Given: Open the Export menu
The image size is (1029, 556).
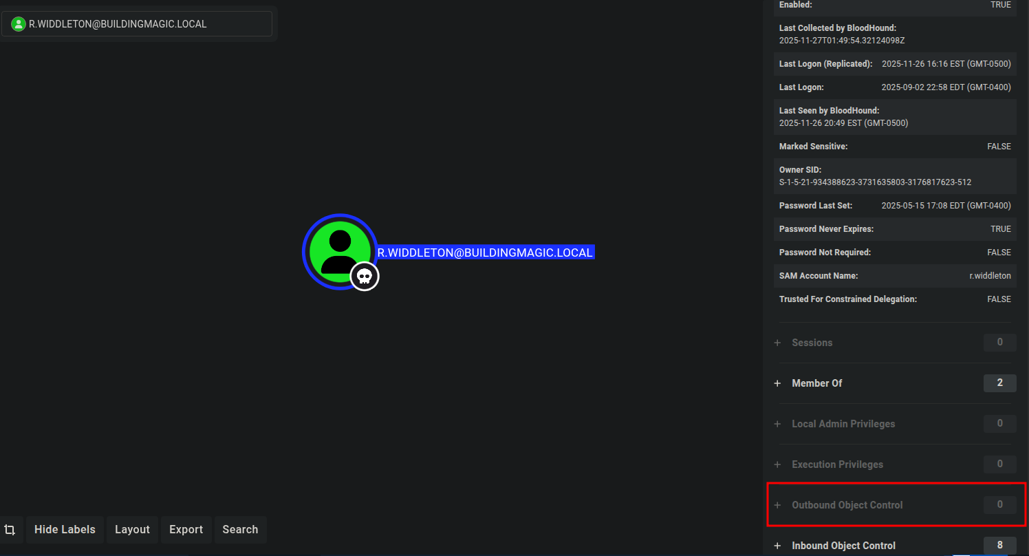Looking at the screenshot, I should point(186,530).
